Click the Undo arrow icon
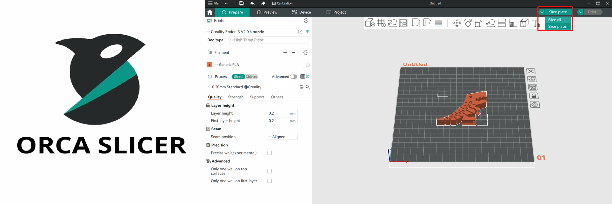The height and width of the screenshot is (204, 612). click(x=252, y=3)
